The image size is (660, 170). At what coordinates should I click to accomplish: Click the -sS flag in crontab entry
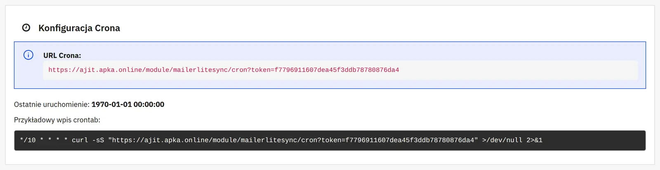(x=98, y=140)
